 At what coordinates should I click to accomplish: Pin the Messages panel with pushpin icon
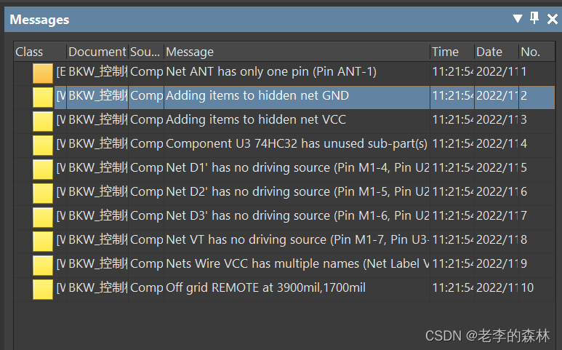pos(534,18)
